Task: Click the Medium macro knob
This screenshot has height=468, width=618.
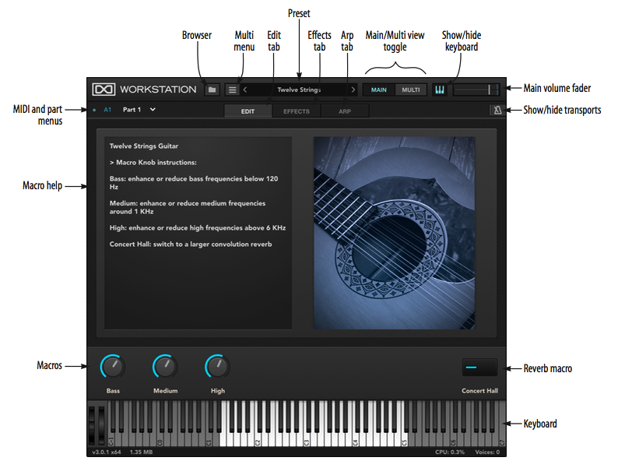Action: [165, 367]
